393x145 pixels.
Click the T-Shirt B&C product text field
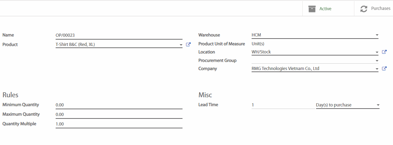[x=115, y=45]
